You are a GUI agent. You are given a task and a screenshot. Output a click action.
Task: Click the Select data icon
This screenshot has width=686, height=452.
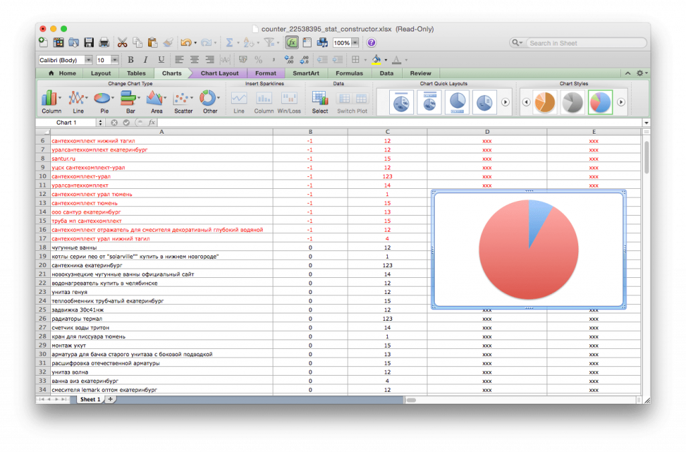[x=320, y=99]
